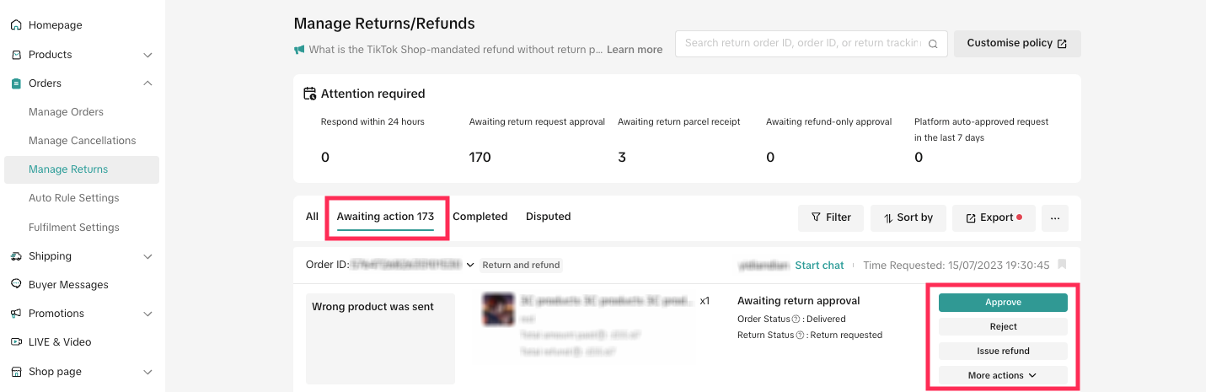Click the Promotions megaphone icon
Image resolution: width=1211 pixels, height=392 pixels.
coord(16,314)
